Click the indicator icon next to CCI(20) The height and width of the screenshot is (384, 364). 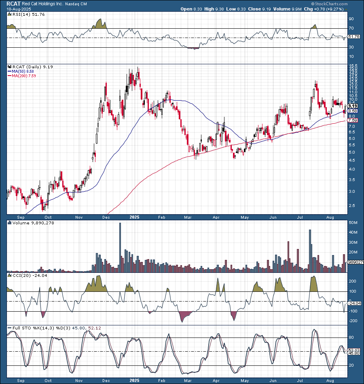(9, 275)
